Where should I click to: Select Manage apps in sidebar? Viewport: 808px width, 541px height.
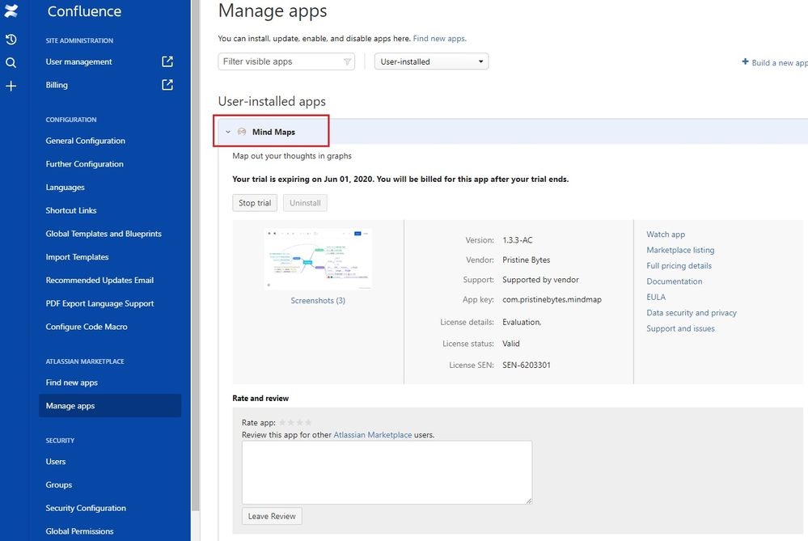click(x=110, y=405)
